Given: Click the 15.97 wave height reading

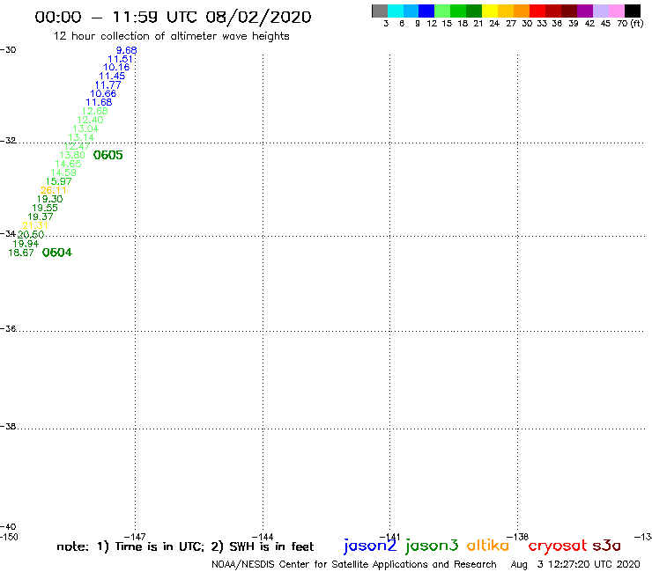Looking at the screenshot, I should pyautogui.click(x=59, y=181).
